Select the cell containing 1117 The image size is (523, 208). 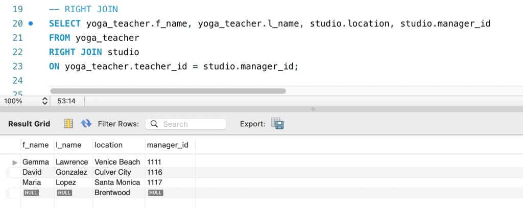tap(154, 182)
